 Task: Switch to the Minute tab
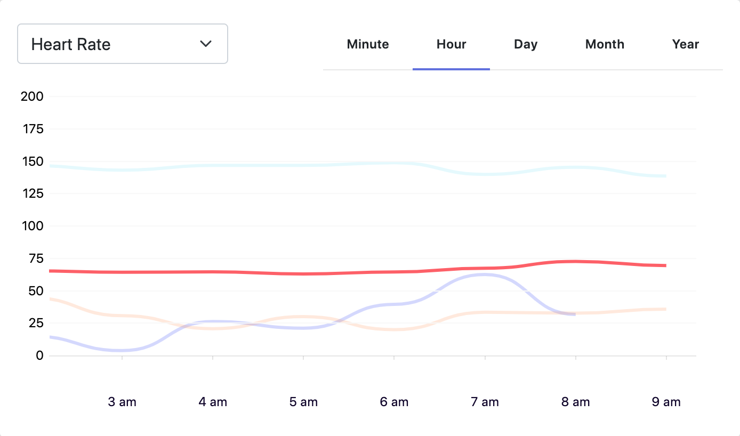click(x=368, y=44)
